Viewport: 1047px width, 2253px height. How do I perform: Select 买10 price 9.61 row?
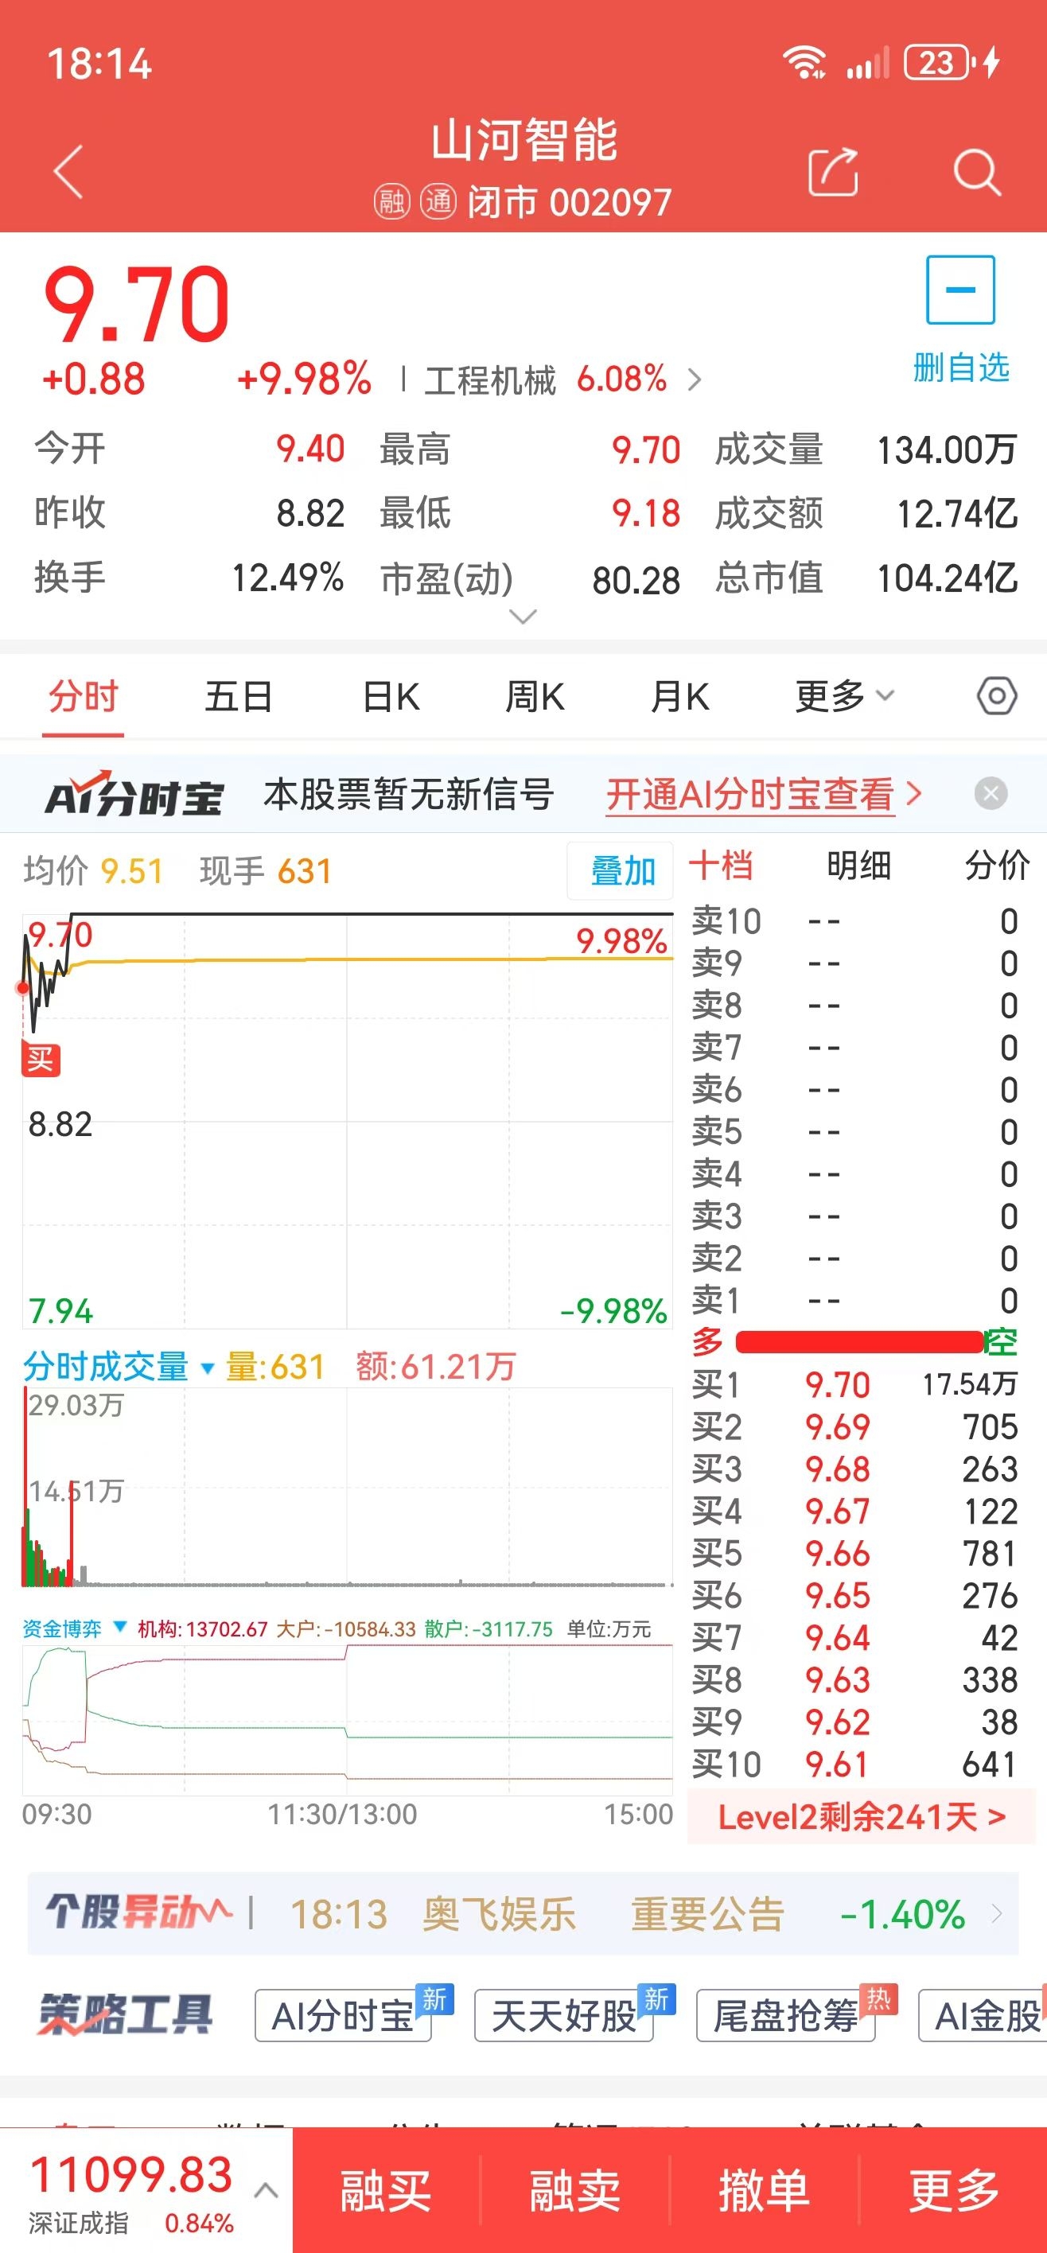(855, 1764)
